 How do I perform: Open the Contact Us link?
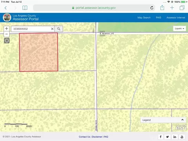click(x=85, y=137)
